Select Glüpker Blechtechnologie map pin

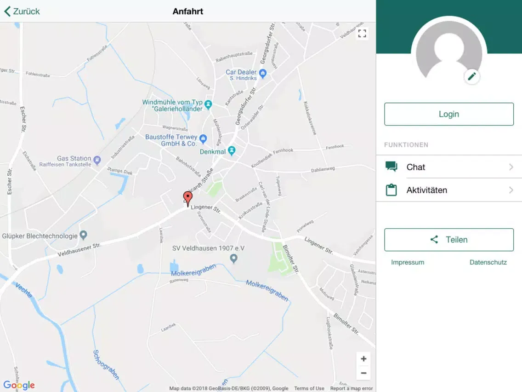click(84, 235)
